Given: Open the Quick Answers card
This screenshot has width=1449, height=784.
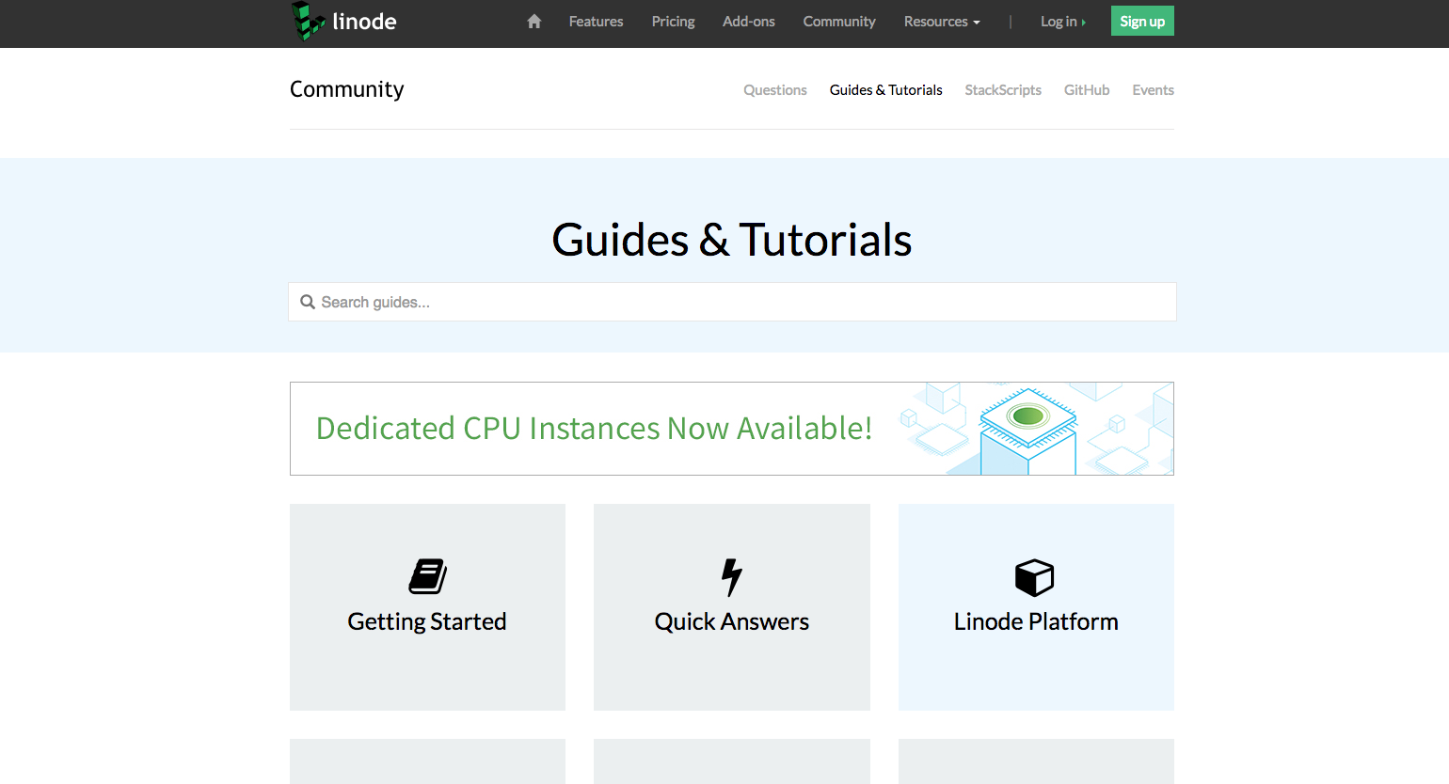Looking at the screenshot, I should click(732, 607).
